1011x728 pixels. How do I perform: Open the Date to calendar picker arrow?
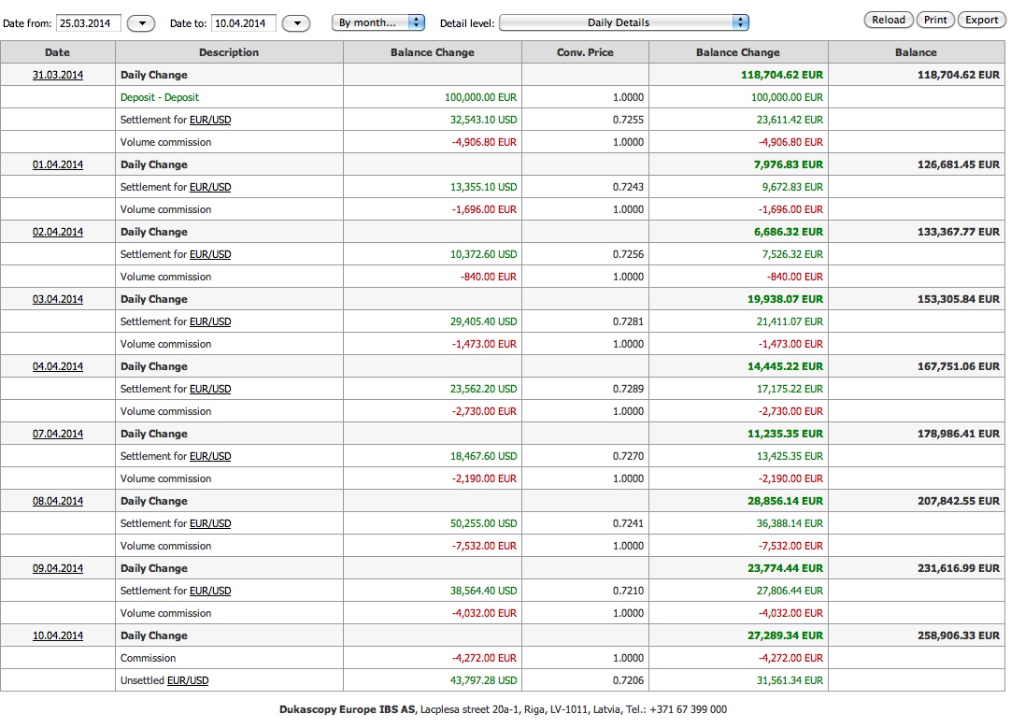tap(296, 23)
